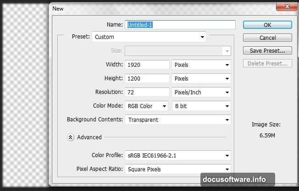
Task: Open the Color Mode RGB Color dropdown
Action: coord(146,106)
